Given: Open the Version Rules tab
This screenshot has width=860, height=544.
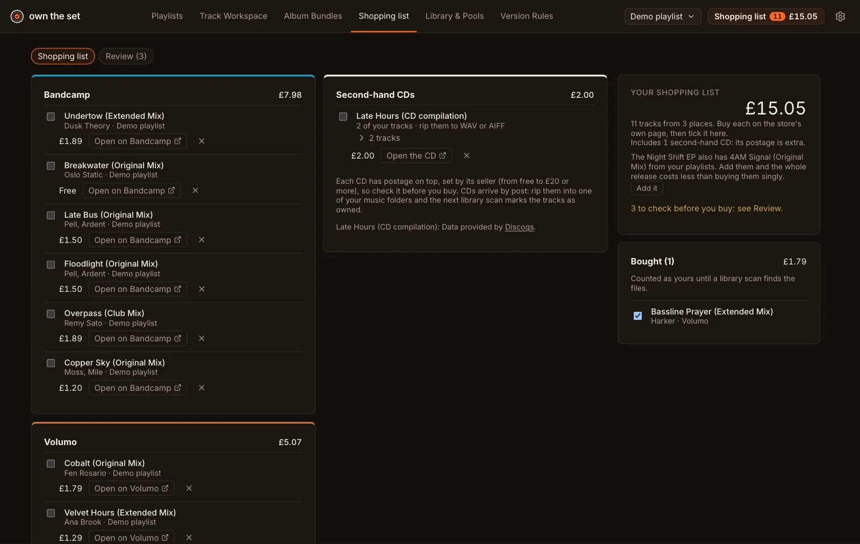Looking at the screenshot, I should (527, 16).
